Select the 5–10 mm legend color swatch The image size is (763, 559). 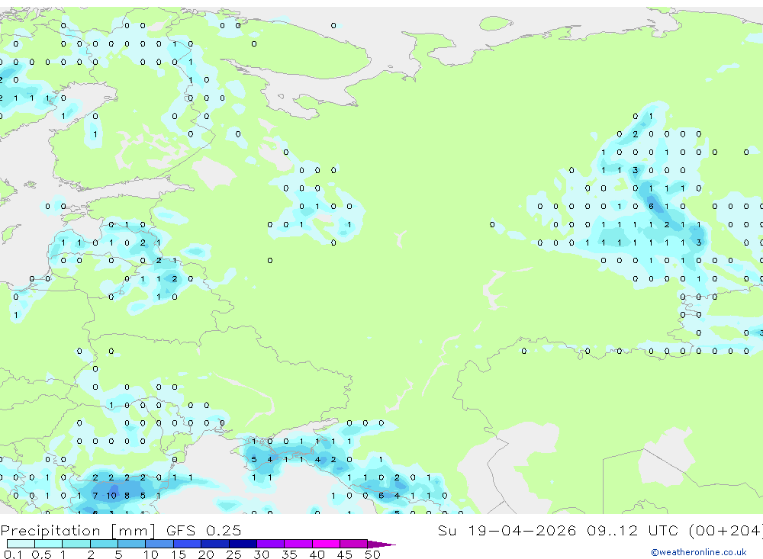(132, 544)
